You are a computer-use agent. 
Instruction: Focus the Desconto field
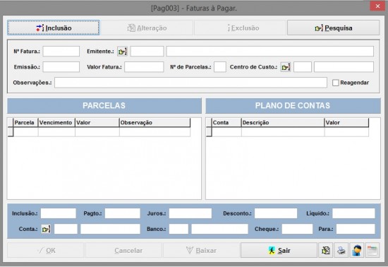click(276, 213)
